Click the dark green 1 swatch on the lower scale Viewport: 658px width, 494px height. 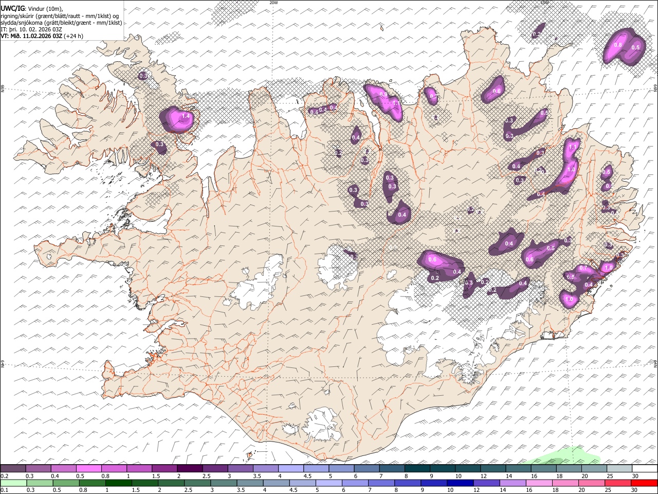click(x=118, y=483)
